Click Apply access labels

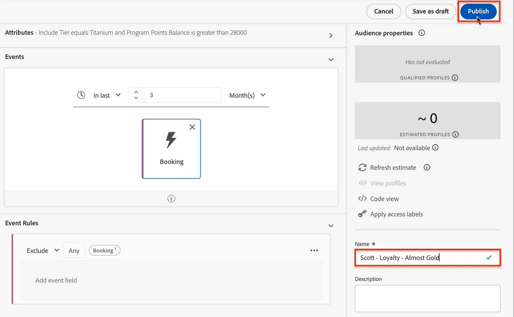pyautogui.click(x=396, y=214)
